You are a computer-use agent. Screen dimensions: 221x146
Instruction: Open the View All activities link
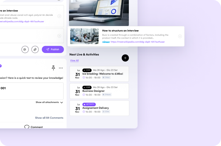pos(74,60)
